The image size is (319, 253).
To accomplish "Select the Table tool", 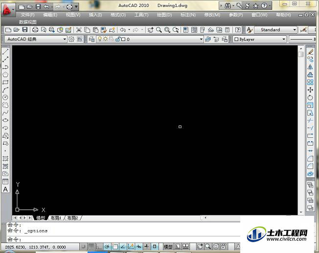I will [x=5, y=182].
